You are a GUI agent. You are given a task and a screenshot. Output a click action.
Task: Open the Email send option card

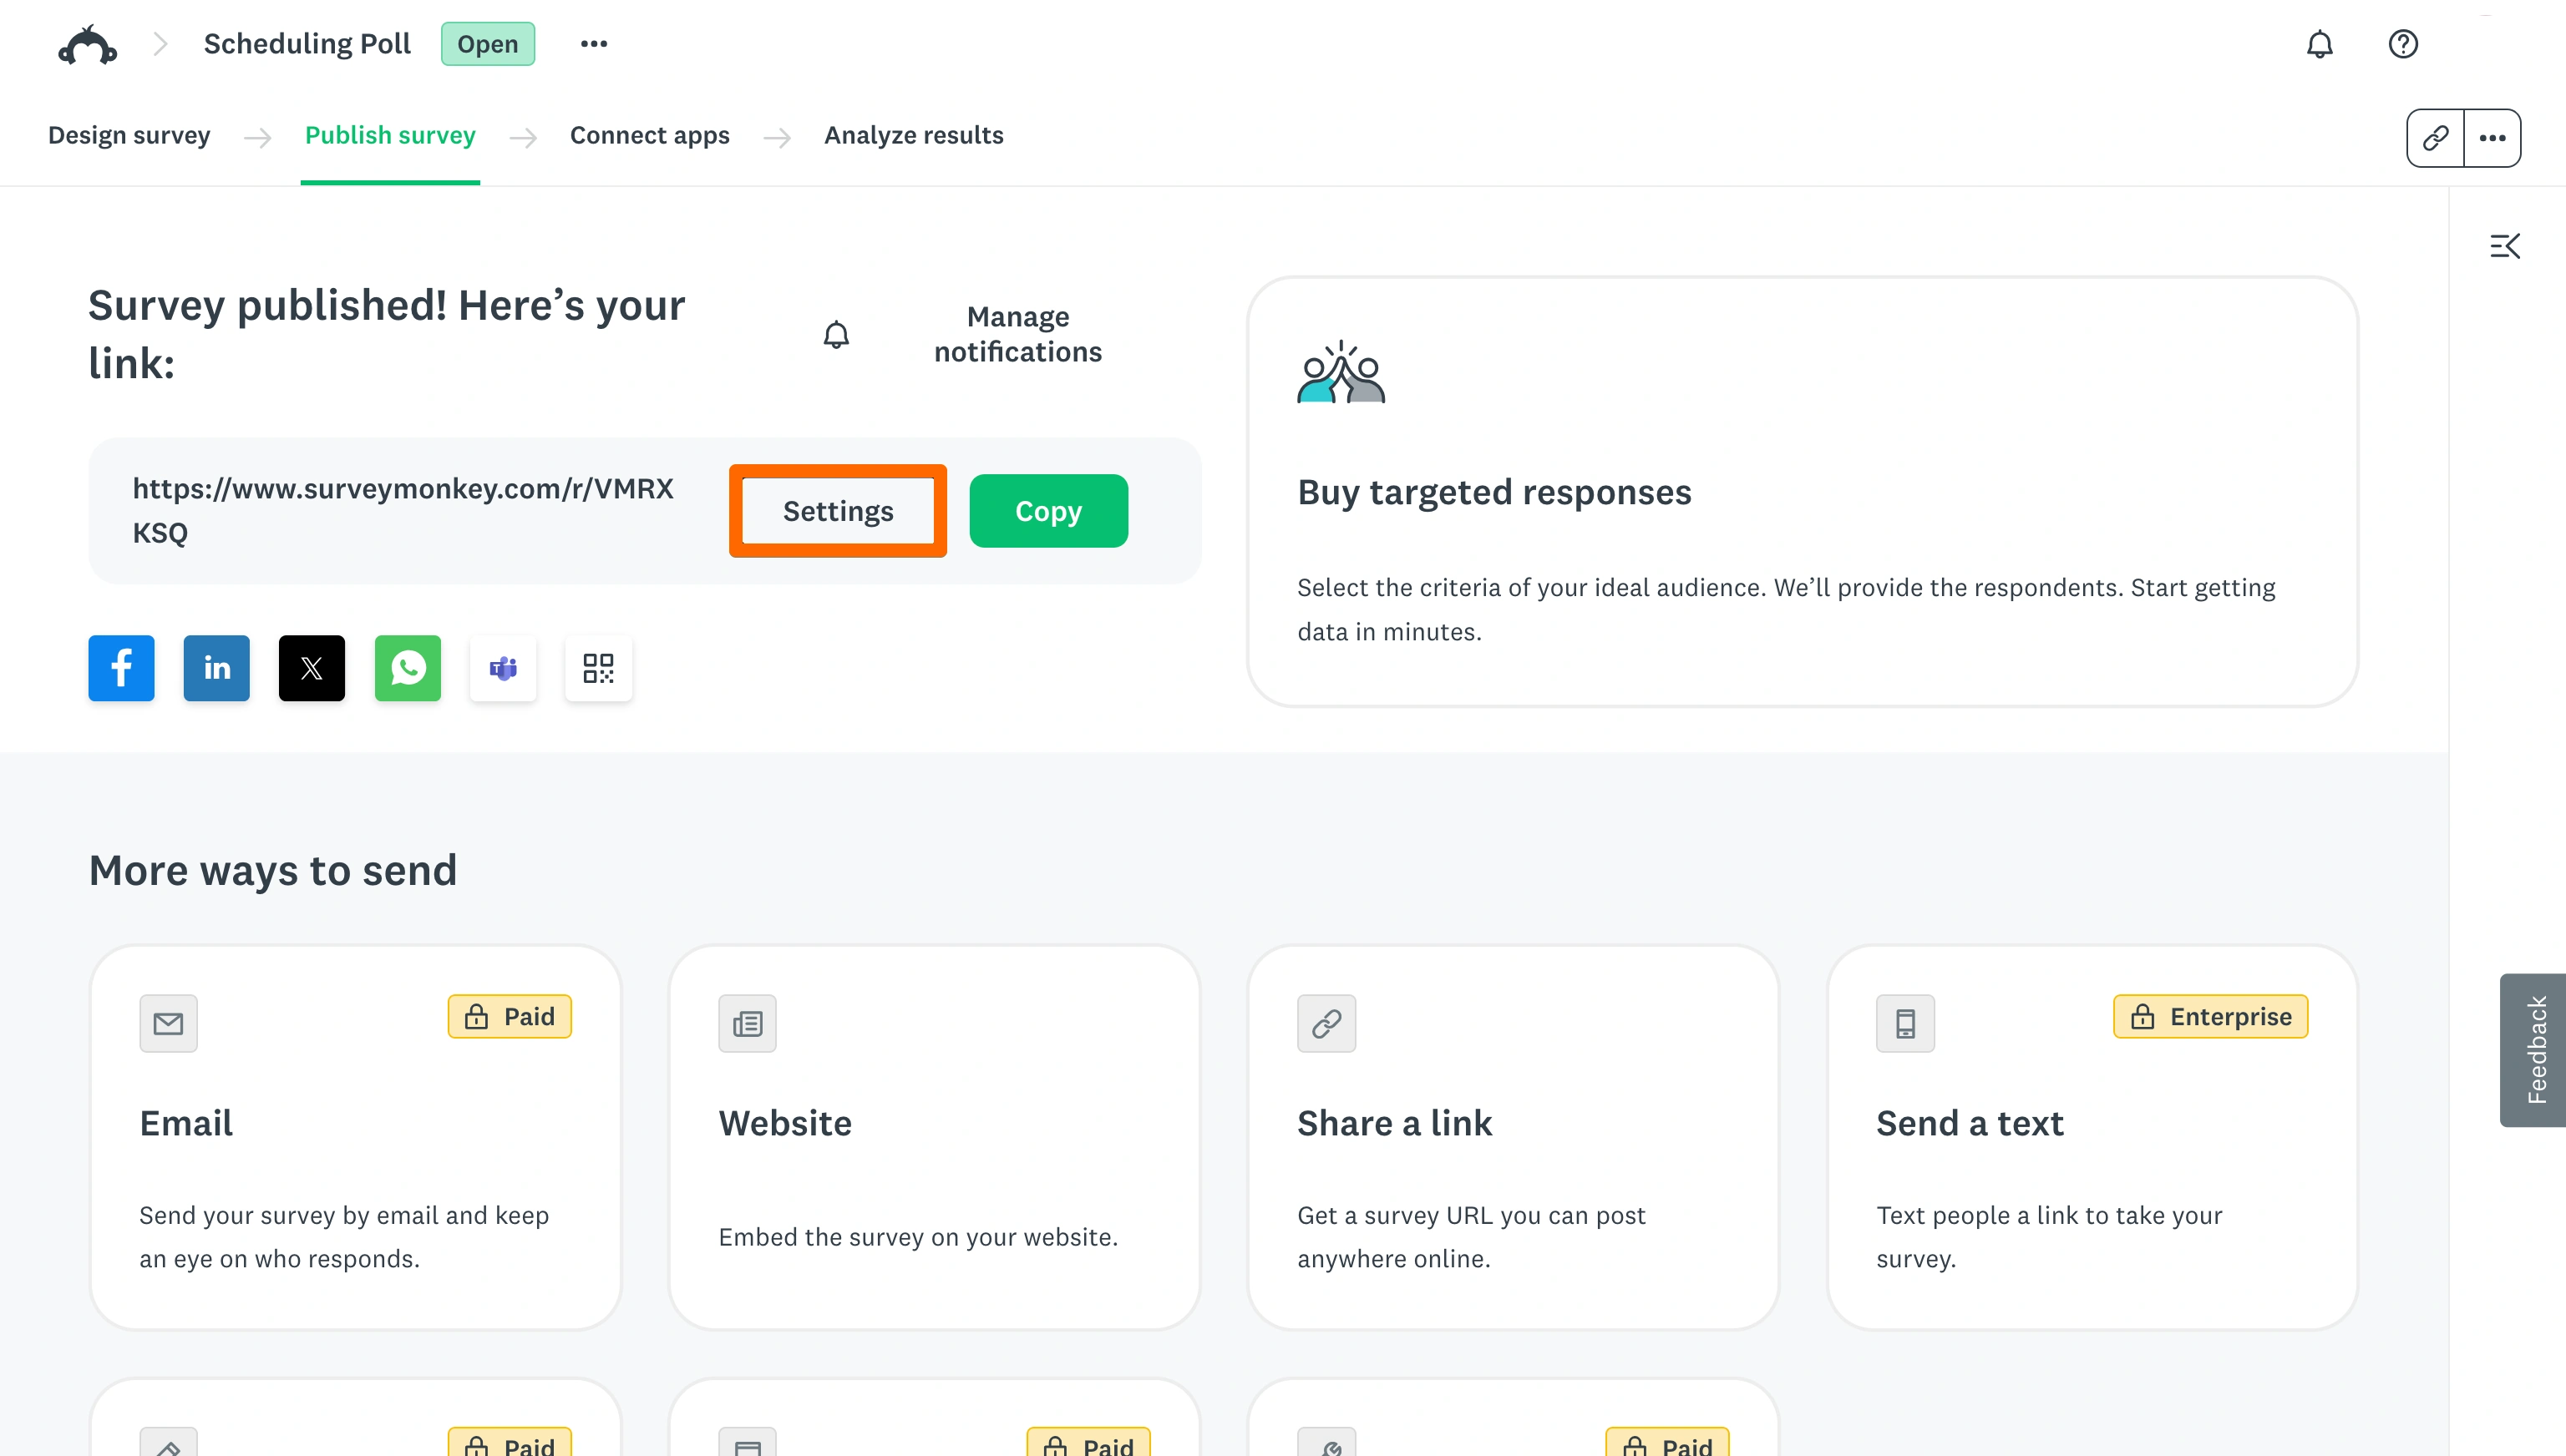click(x=355, y=1137)
